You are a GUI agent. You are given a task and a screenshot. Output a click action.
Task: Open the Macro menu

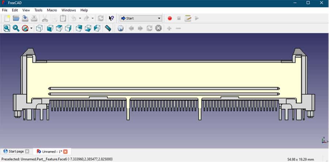pos(52,10)
